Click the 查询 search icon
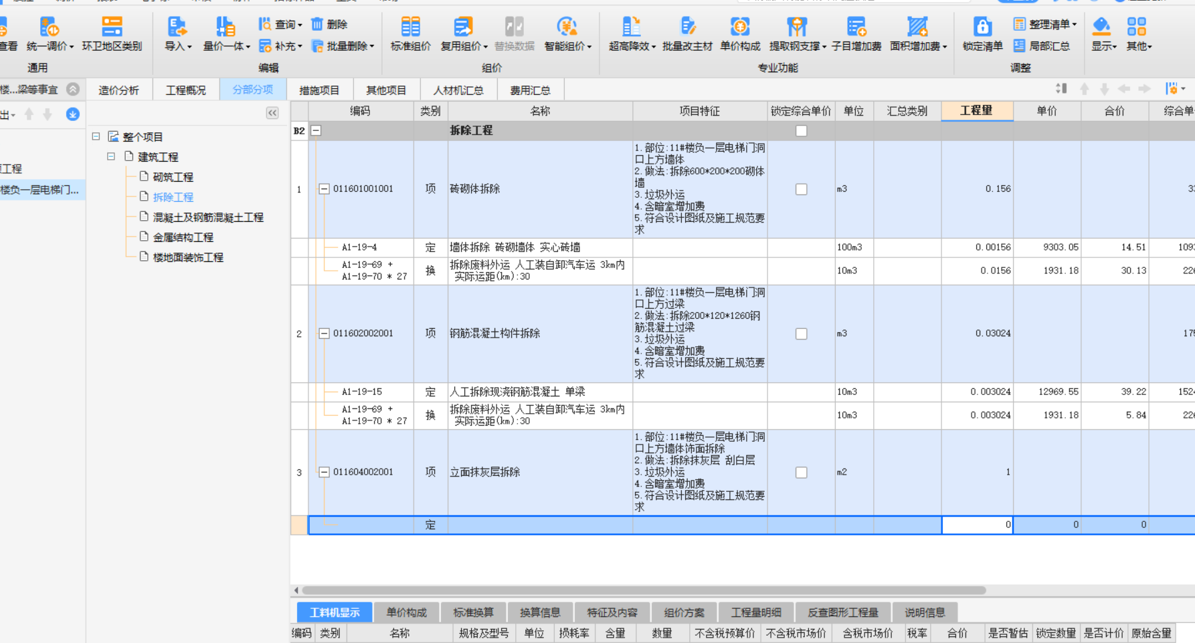Screen dimensions: 1195x643 coord(265,24)
